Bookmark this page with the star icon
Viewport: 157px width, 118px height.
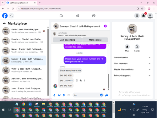(x=142, y=8)
